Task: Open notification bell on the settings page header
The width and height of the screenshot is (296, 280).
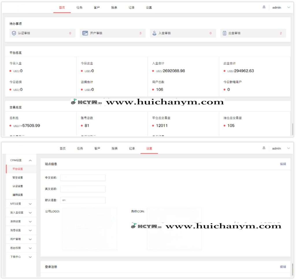Action: click(264, 148)
